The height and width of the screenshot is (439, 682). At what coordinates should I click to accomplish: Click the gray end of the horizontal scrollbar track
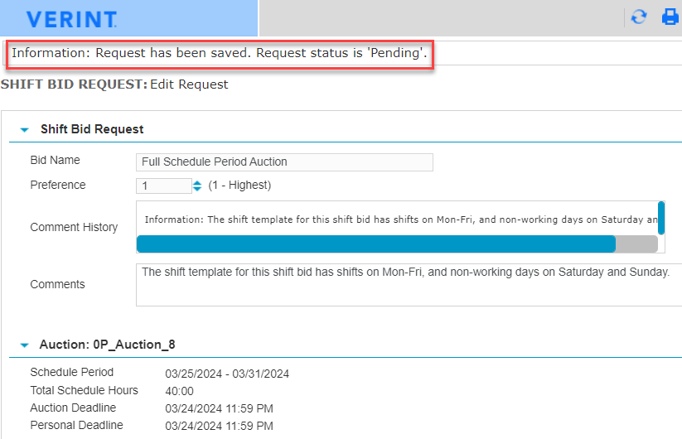(x=636, y=244)
